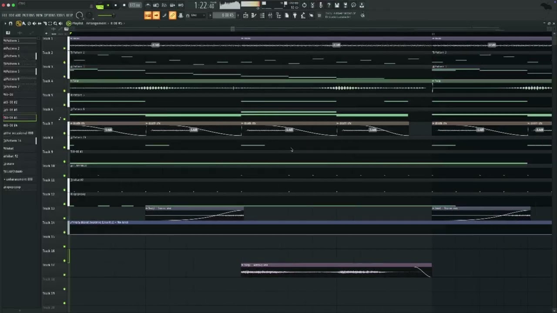Image resolution: width=557 pixels, height=313 pixels.
Task: Click the record button in the transport
Action: 124,5
